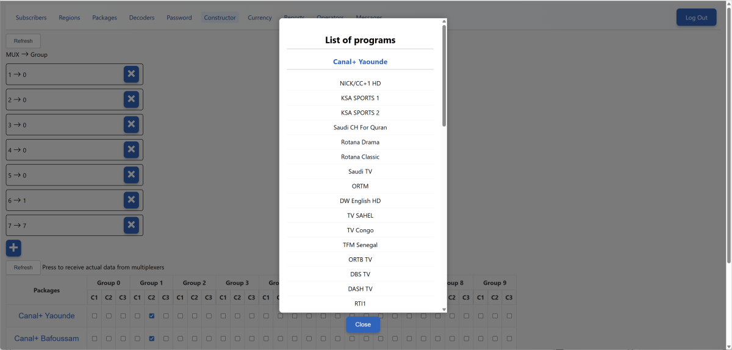Open the Canal+ Bafoussam package link

point(46,338)
